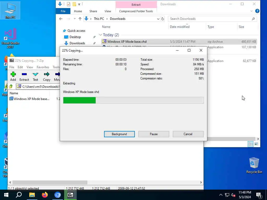Viewport: 267px width, 200px height.
Task: Open the Chromium browser taskbar icon
Action: click(x=58, y=195)
